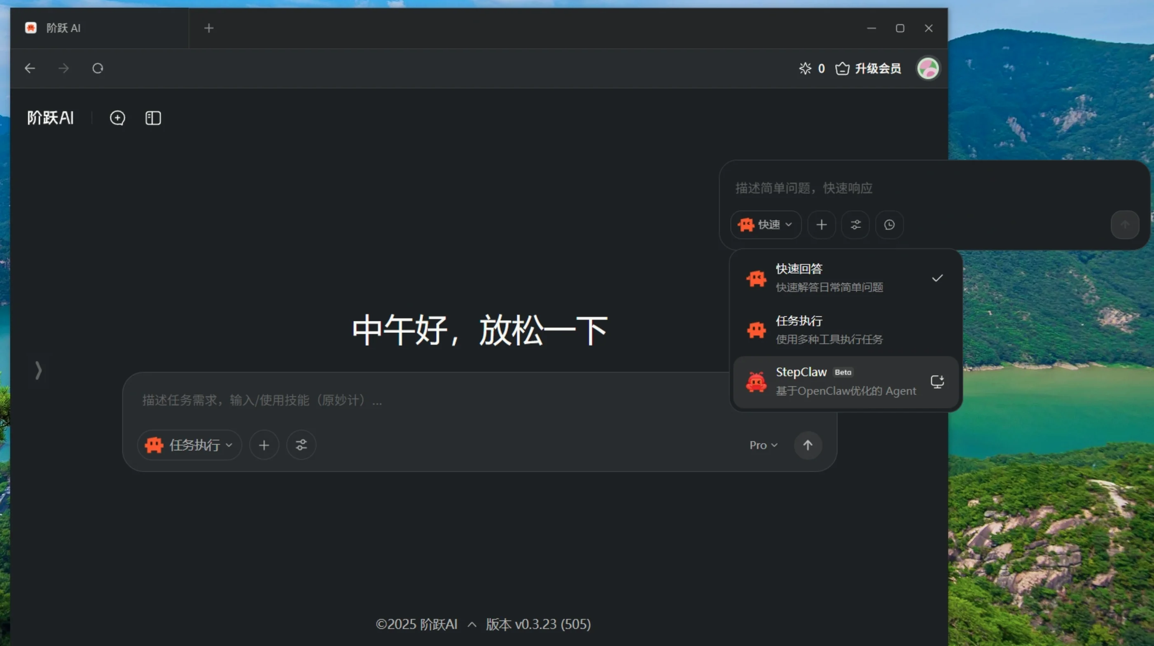Toggle the sidebar panel icon
The image size is (1154, 646).
[x=153, y=118]
